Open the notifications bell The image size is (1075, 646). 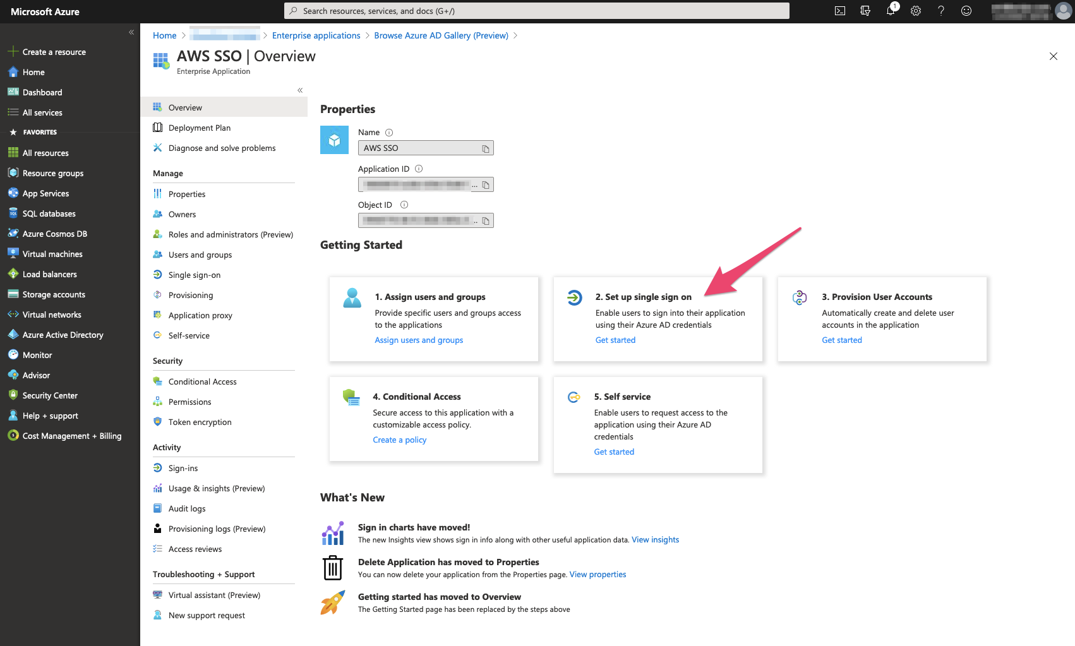(891, 11)
